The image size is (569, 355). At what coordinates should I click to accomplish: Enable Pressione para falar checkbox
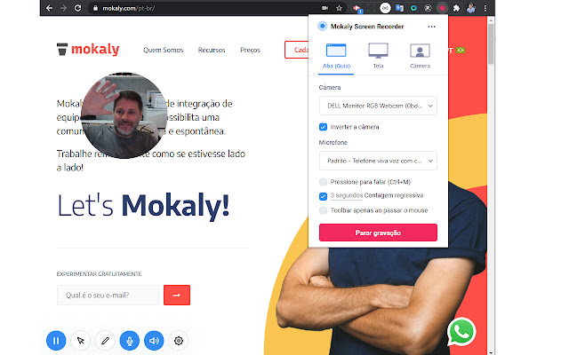tap(323, 182)
